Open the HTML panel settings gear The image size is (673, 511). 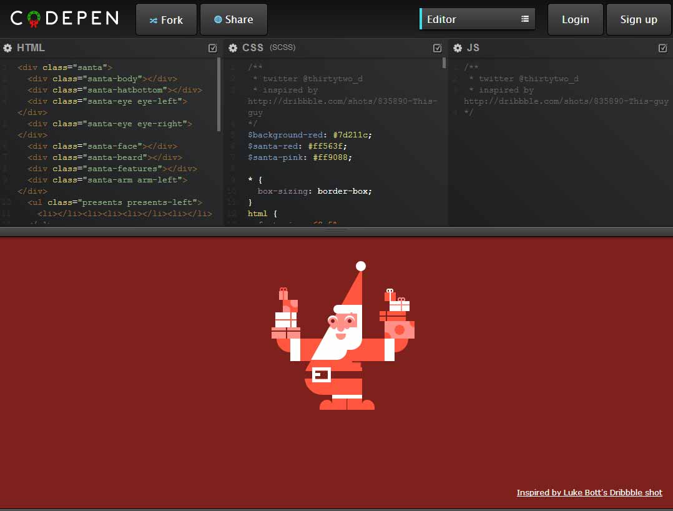click(7, 47)
